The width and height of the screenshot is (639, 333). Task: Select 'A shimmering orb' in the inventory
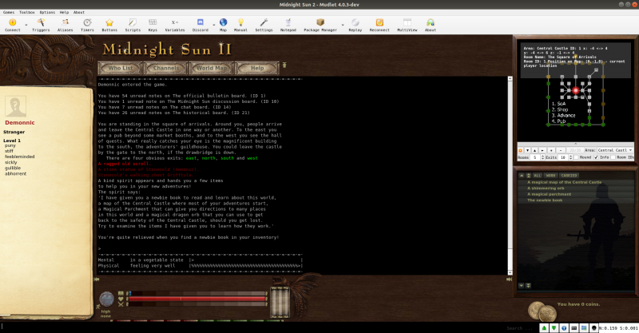pyautogui.click(x=546, y=188)
